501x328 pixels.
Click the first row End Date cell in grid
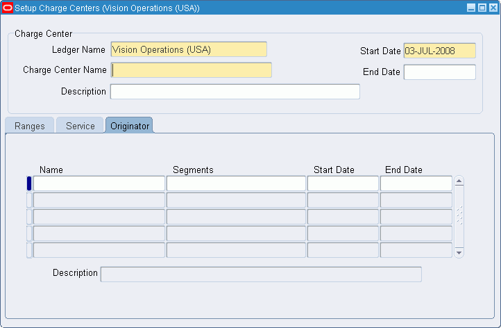pos(416,183)
